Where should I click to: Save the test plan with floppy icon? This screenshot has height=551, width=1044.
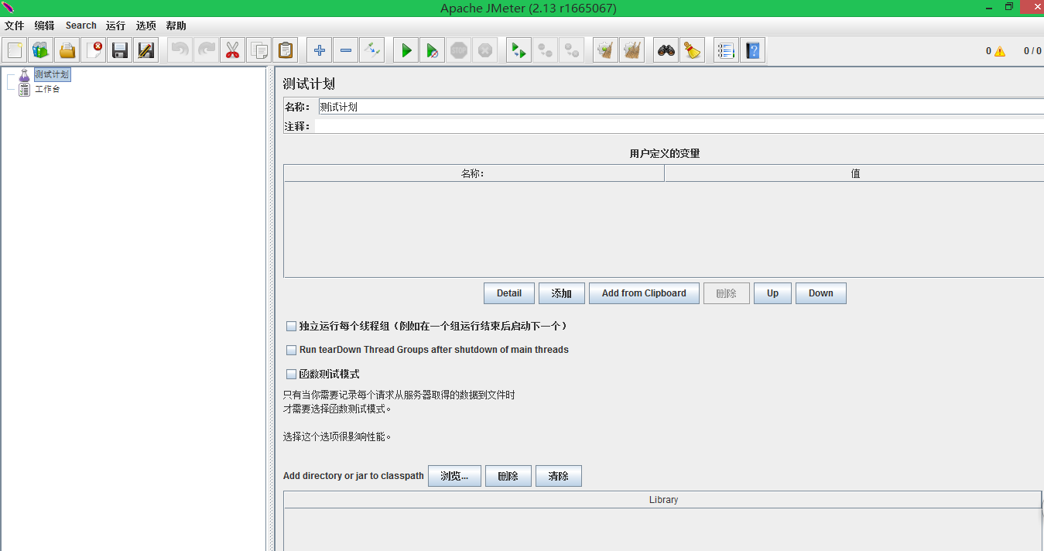(120, 51)
